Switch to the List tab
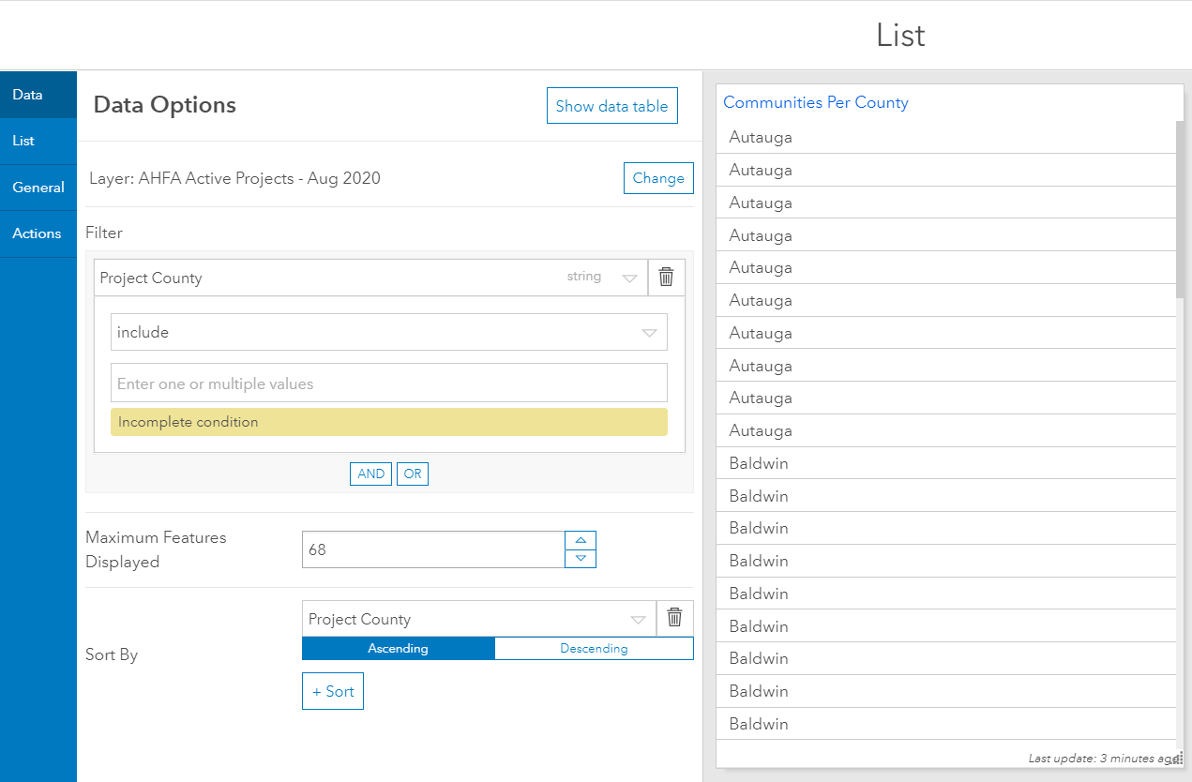 (x=23, y=141)
